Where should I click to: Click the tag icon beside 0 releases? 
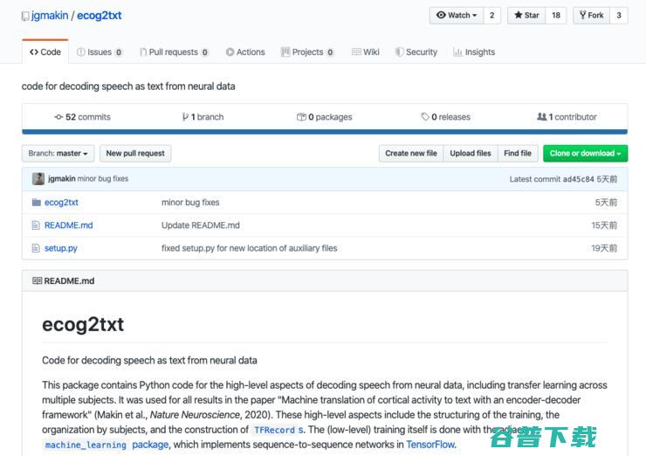(425, 117)
